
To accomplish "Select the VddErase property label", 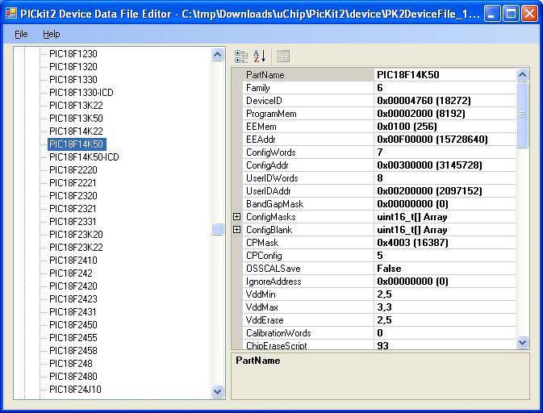I will pos(265,320).
